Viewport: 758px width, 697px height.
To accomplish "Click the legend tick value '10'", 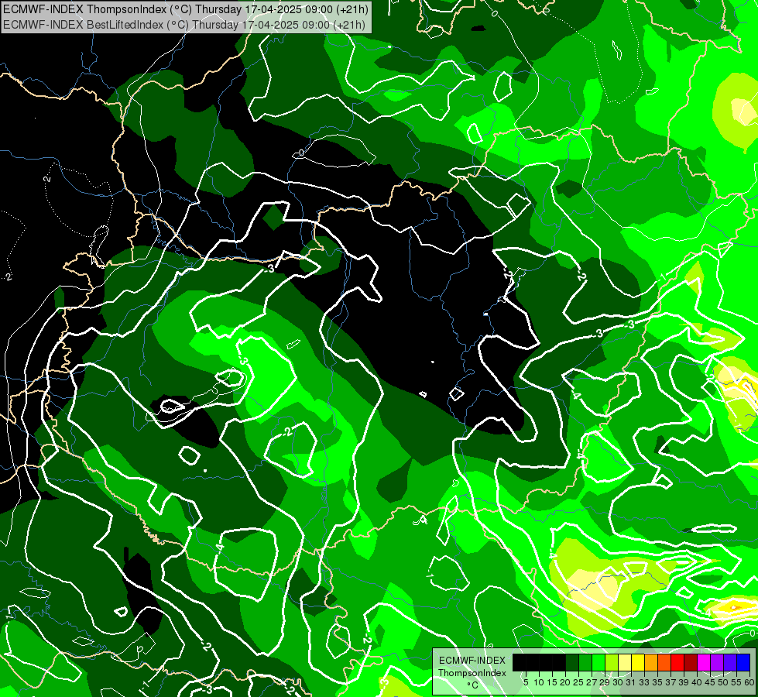I will pyautogui.click(x=539, y=682).
